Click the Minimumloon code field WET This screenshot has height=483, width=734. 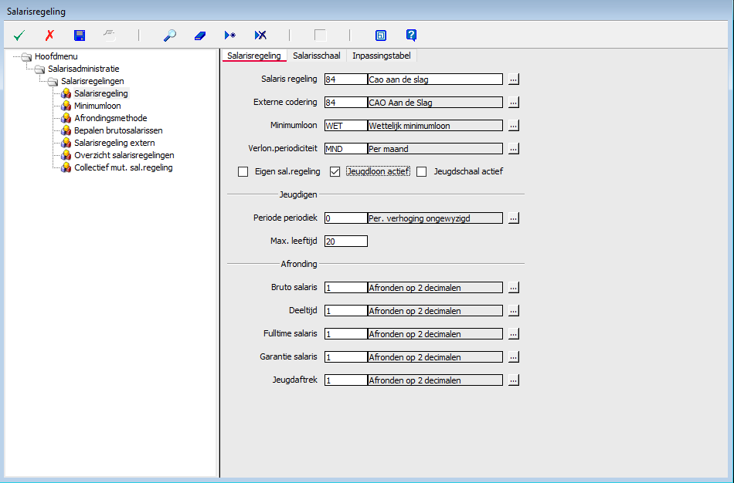[346, 125]
